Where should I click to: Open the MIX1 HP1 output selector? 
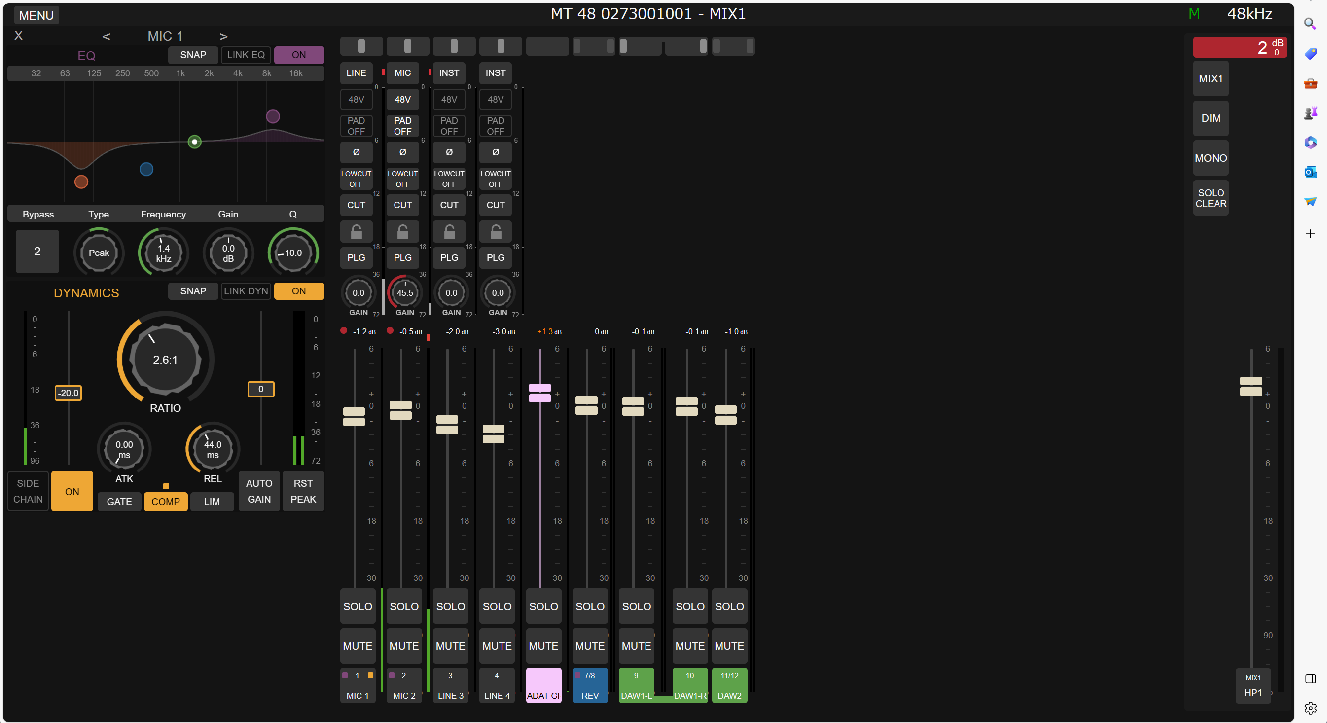1253,686
